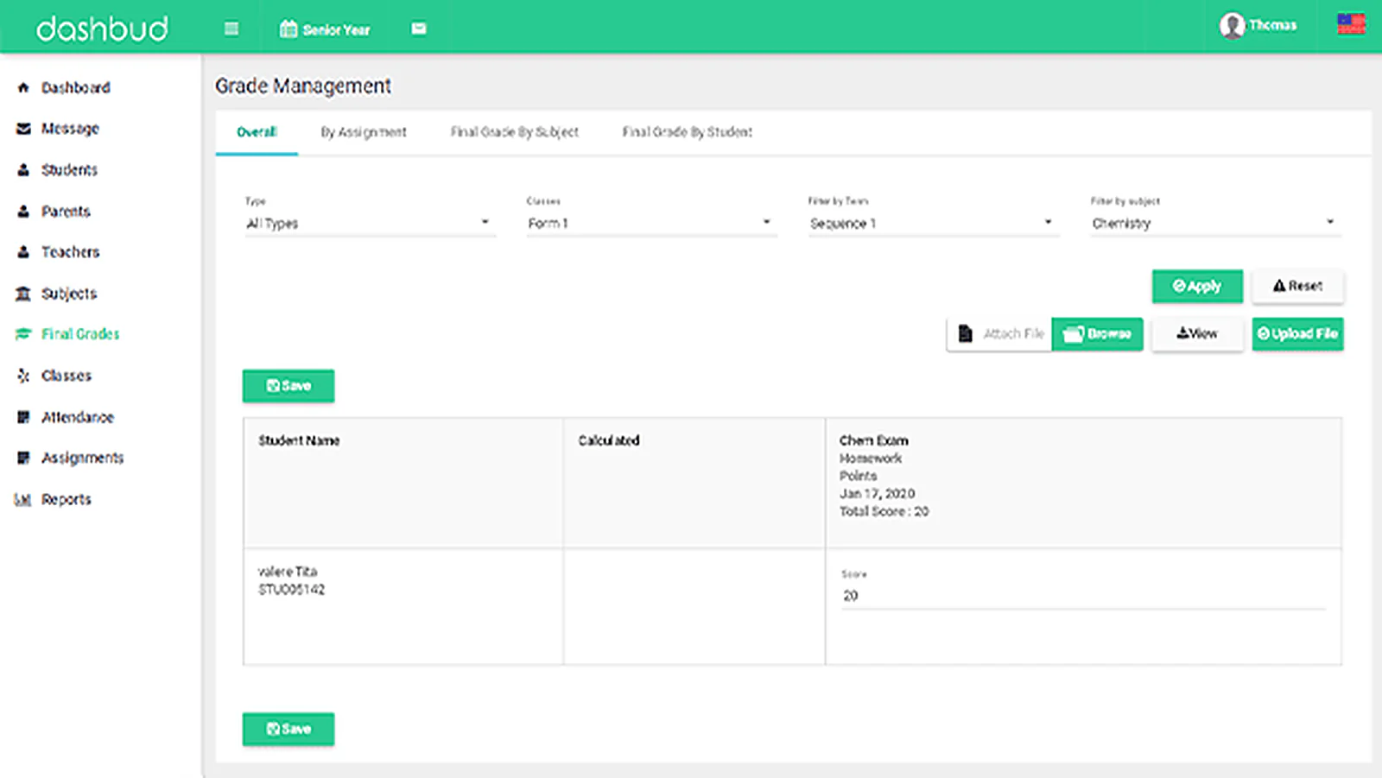Switch to the Overall tab
This screenshot has height=778, width=1382.
click(257, 132)
